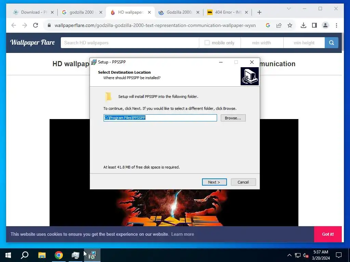Click the PPSSPP setup title bar icon
Viewport: 350px width, 262px height.
tap(94, 62)
